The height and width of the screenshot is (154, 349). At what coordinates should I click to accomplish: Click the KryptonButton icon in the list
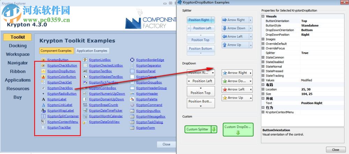(43, 60)
